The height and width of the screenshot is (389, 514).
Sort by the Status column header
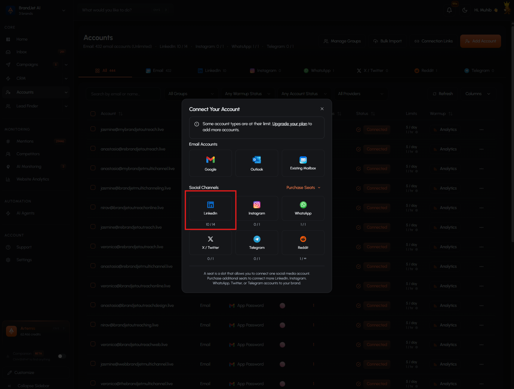click(x=365, y=113)
